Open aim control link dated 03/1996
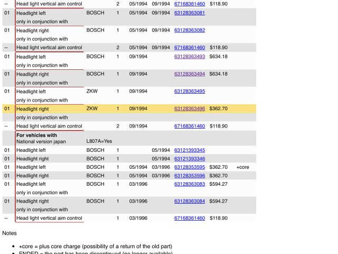Image resolution: width=338 pixels, height=254 pixels. pos(190,218)
